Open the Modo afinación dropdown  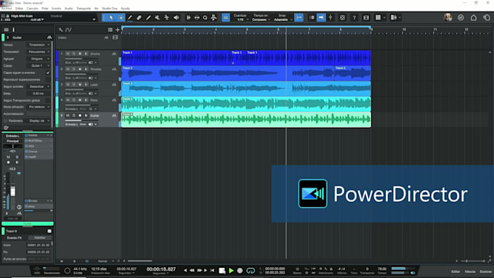39,107
